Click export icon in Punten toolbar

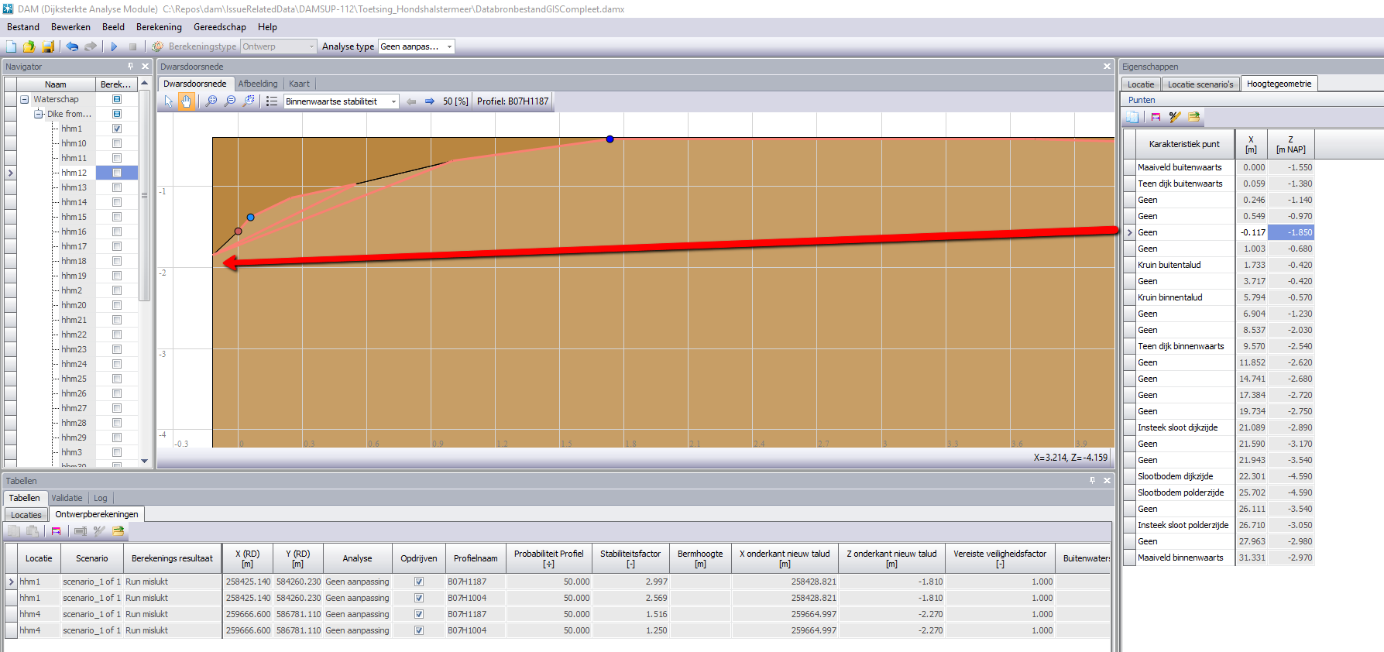point(1193,117)
